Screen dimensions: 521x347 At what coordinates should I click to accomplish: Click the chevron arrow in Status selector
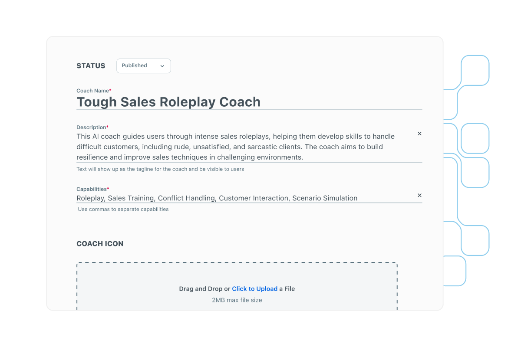point(162,66)
